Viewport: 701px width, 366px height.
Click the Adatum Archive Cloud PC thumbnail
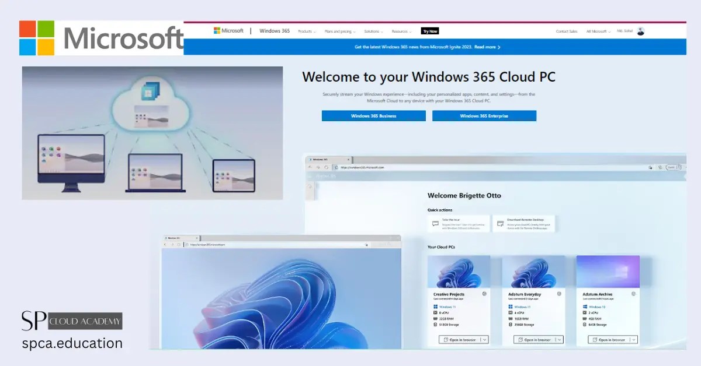coord(608,272)
